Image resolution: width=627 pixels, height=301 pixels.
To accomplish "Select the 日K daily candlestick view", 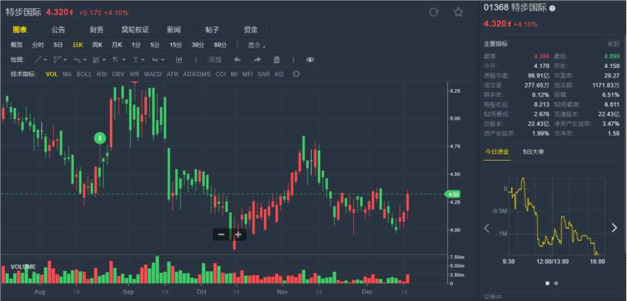I will pos(77,45).
